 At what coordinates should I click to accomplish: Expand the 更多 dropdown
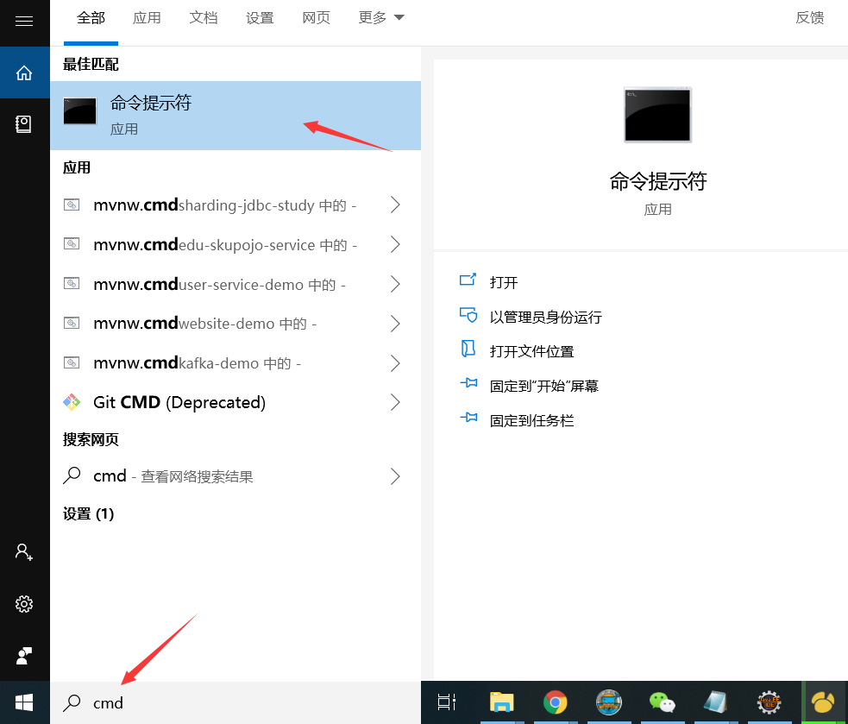click(x=380, y=16)
